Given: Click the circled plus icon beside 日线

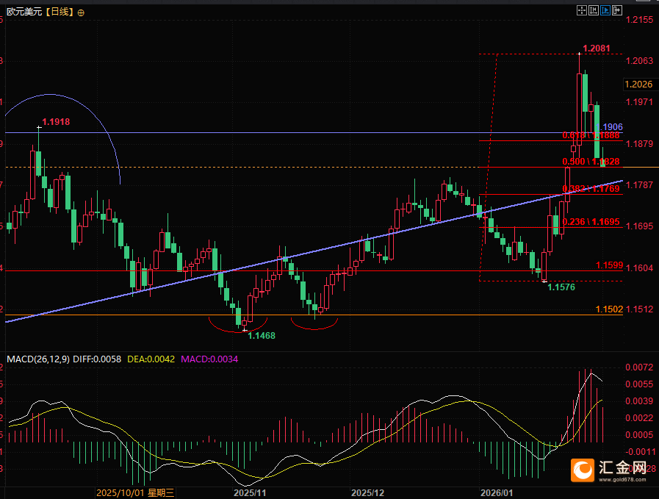Looking at the screenshot, I should pyautogui.click(x=80, y=13).
